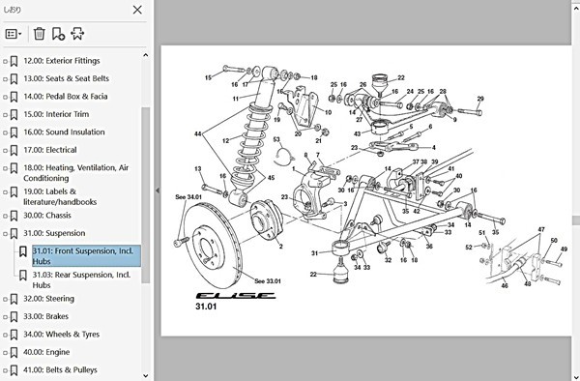Go to 34.00: Wheels & Tyres bookmark
The width and height of the screenshot is (580, 381).
click(x=62, y=335)
